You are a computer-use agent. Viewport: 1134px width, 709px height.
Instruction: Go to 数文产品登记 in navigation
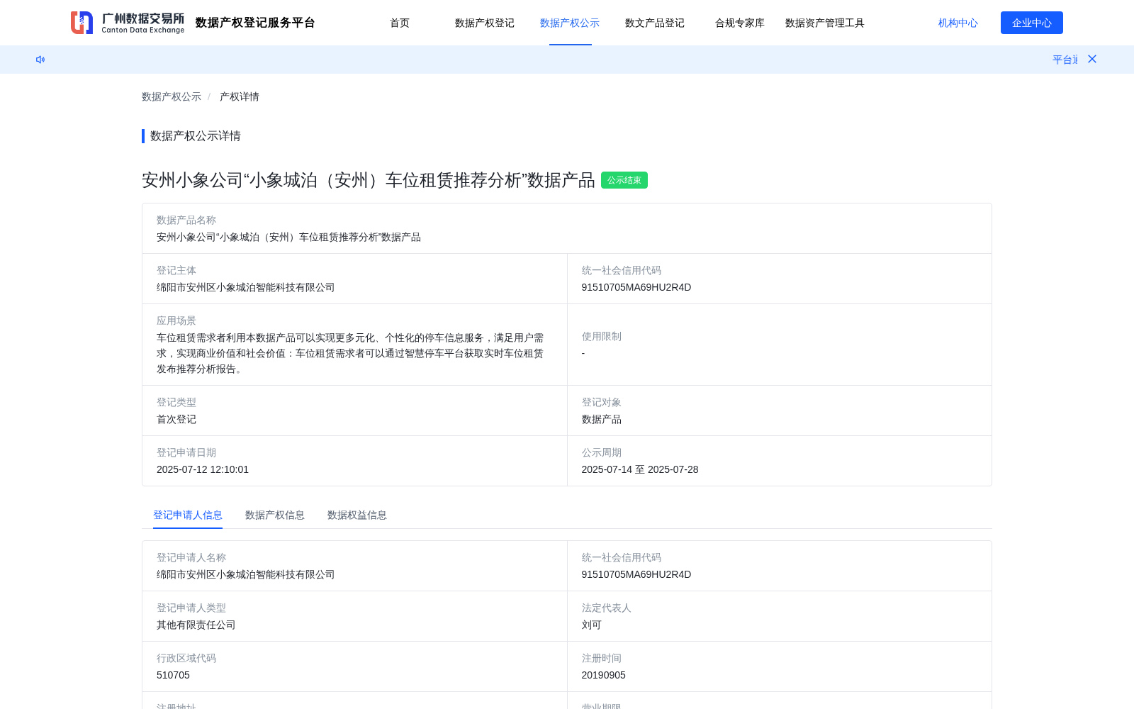[x=655, y=23]
